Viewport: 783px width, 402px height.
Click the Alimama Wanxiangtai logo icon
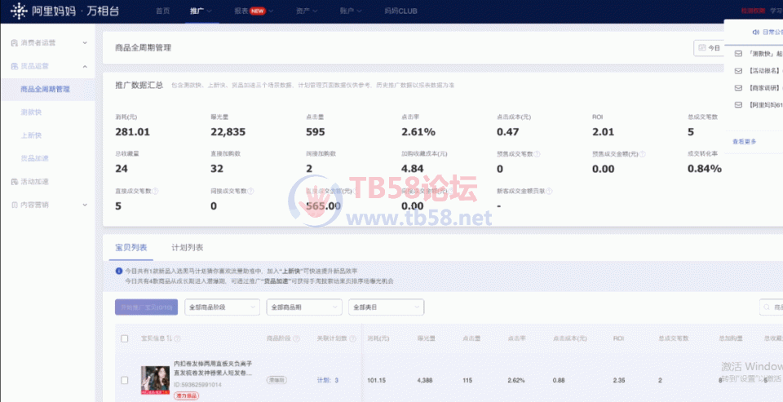(17, 11)
